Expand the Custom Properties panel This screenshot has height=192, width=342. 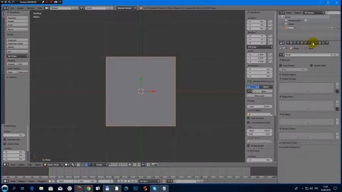pos(290,147)
